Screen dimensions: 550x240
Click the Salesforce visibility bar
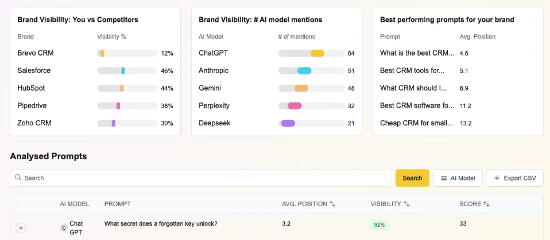click(127, 70)
